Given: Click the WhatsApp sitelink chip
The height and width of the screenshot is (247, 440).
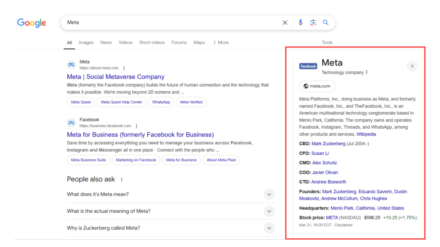Looking at the screenshot, I should click(161, 102).
